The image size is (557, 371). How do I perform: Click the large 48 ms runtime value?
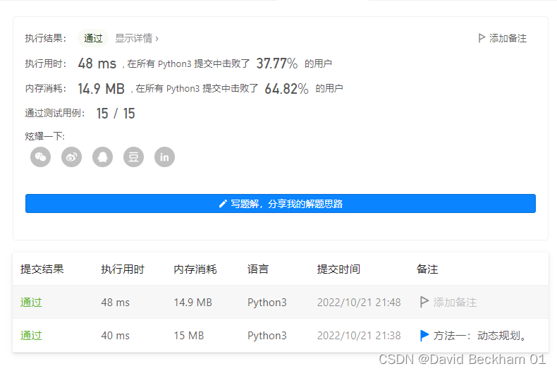coord(97,63)
